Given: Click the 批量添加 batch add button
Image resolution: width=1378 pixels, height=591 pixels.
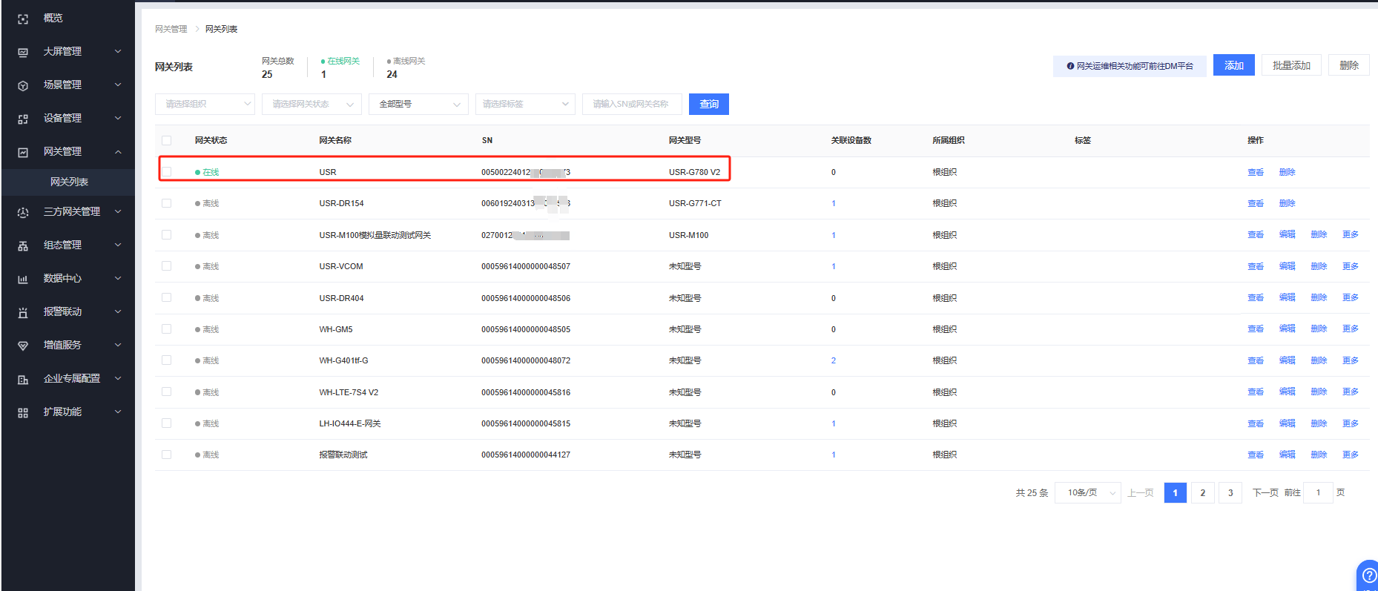Looking at the screenshot, I should tap(1290, 65).
